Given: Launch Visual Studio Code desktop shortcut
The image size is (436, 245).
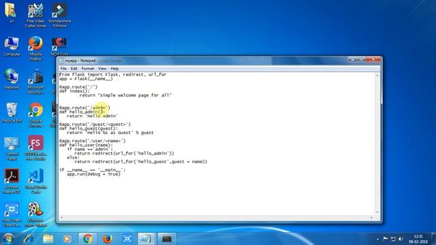Looking at the screenshot, I should (x=35, y=181).
